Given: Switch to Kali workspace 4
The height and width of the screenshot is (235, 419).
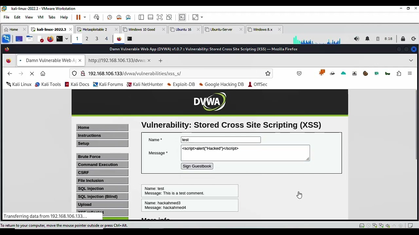Looking at the screenshot, I should [x=106, y=39].
